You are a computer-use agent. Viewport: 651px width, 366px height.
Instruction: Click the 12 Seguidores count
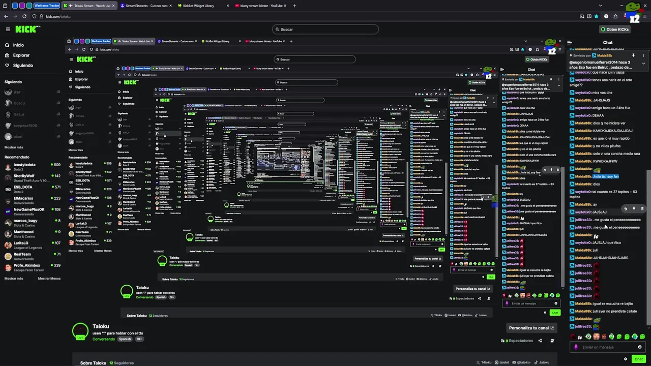(x=122, y=363)
